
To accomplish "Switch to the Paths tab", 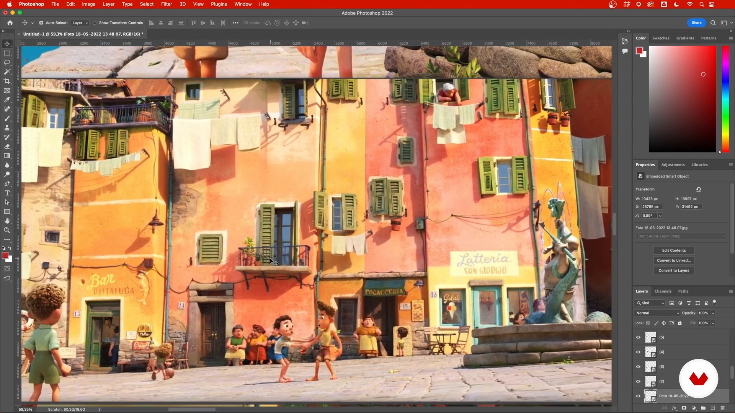I will pyautogui.click(x=683, y=291).
